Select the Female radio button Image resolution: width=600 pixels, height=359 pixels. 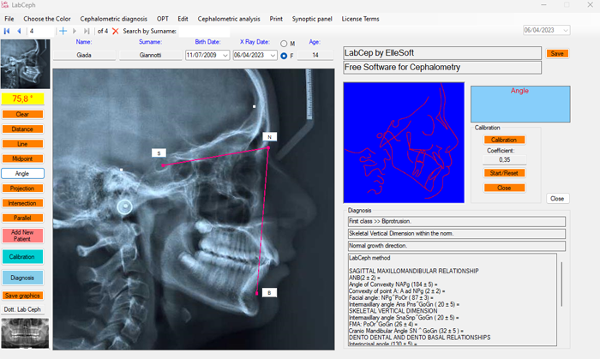coord(284,56)
